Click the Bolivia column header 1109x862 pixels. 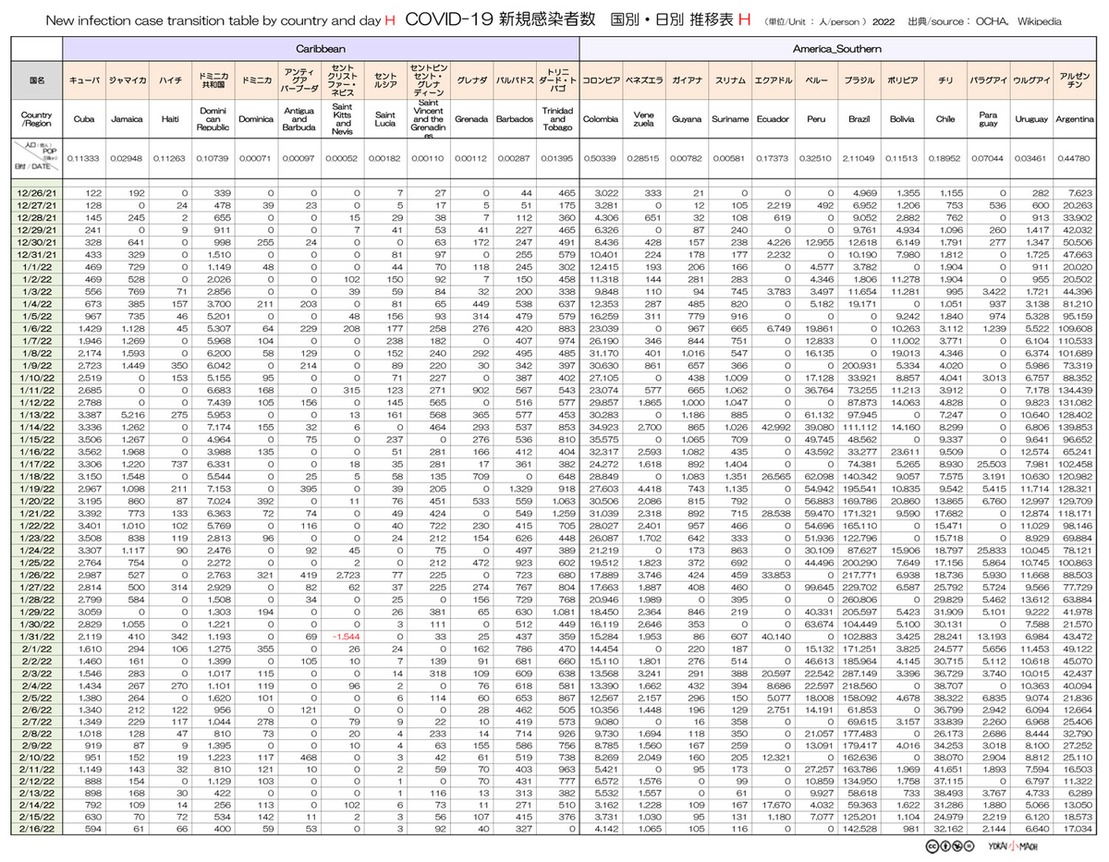pos(902,120)
